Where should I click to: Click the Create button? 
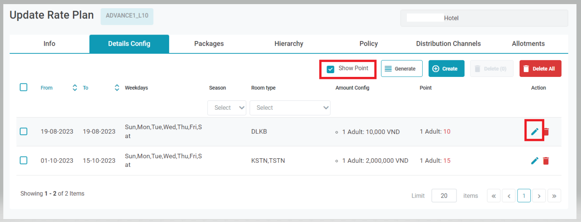[446, 69]
